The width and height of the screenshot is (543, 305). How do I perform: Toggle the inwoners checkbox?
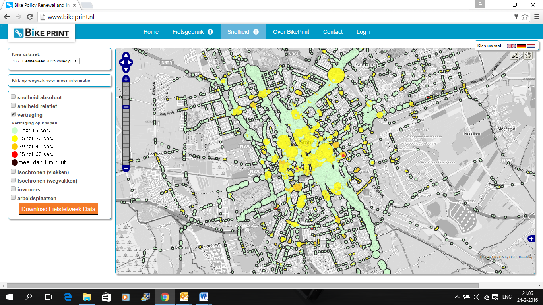(x=13, y=189)
